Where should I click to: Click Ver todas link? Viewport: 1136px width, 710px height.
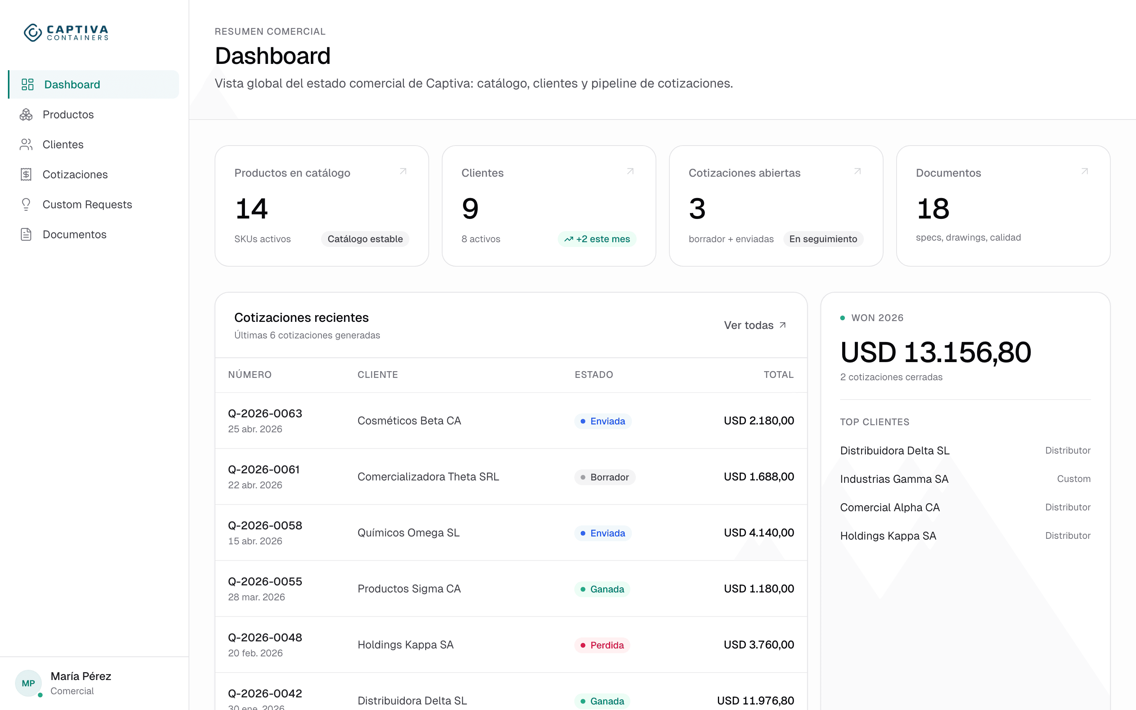(x=755, y=325)
